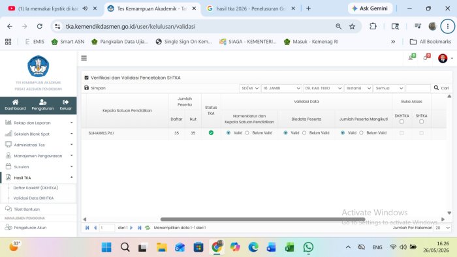Open Pengaturan user settings icon
Image resolution: width=457 pixels, height=257 pixels.
[42, 102]
